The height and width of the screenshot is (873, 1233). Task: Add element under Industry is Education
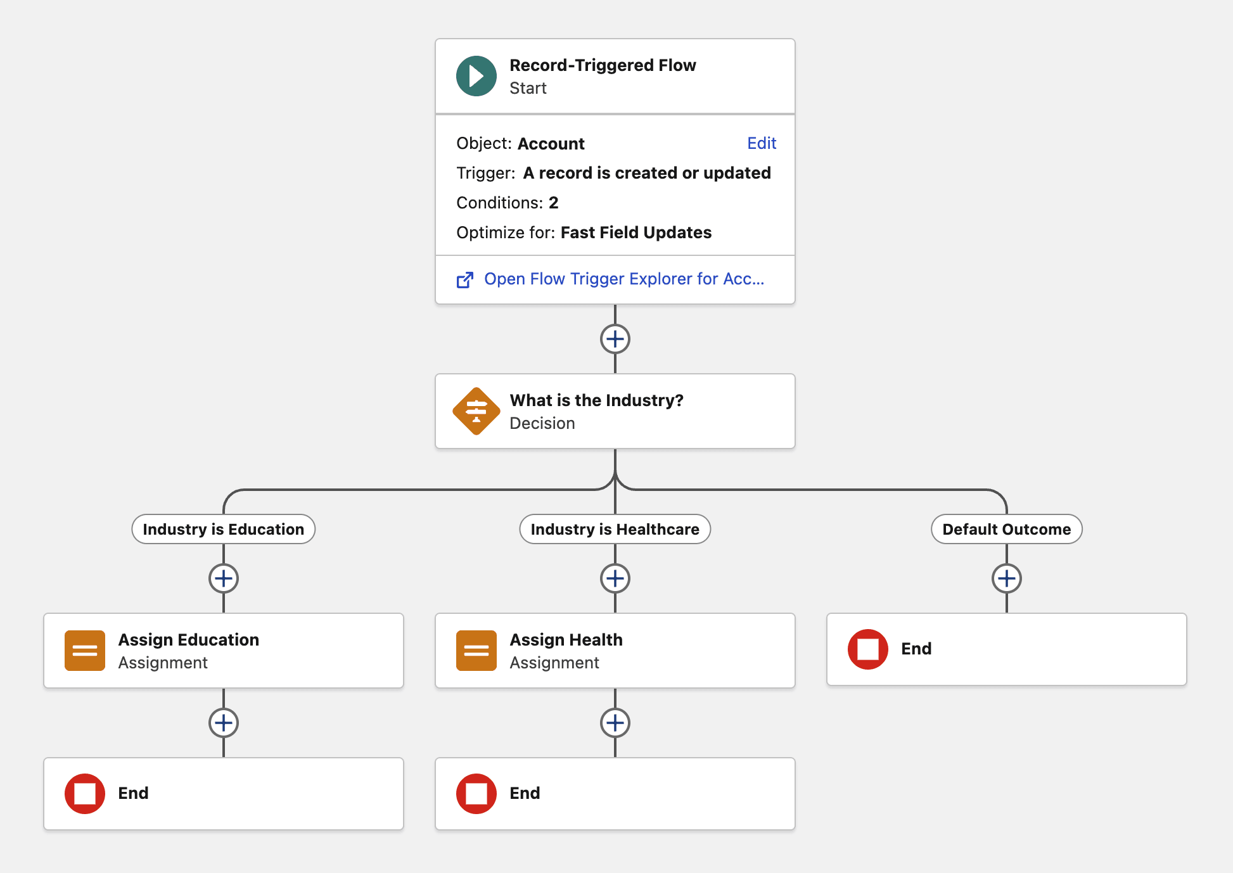224,578
